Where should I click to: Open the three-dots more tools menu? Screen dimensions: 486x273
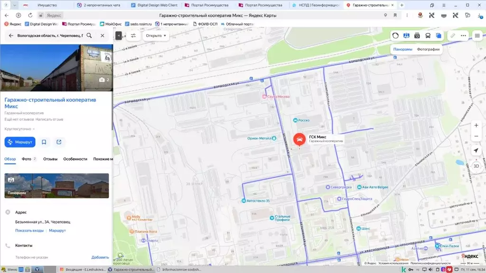(x=463, y=36)
